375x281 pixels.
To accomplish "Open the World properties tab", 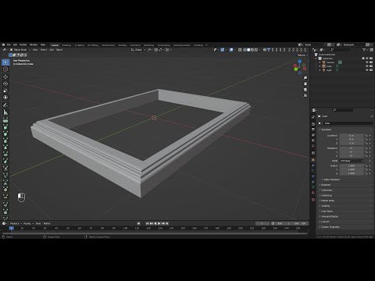I will [313, 146].
